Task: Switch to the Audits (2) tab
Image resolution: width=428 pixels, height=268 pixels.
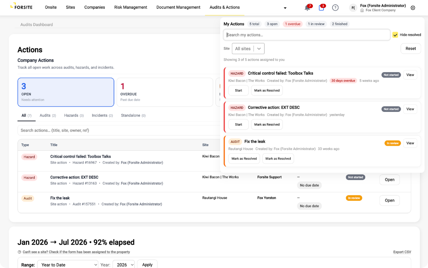Action: point(48,115)
